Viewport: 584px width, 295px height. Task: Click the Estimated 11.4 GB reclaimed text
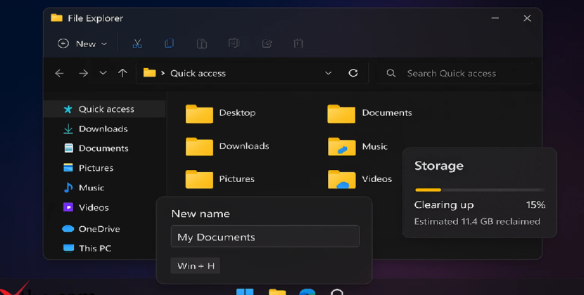tap(477, 221)
